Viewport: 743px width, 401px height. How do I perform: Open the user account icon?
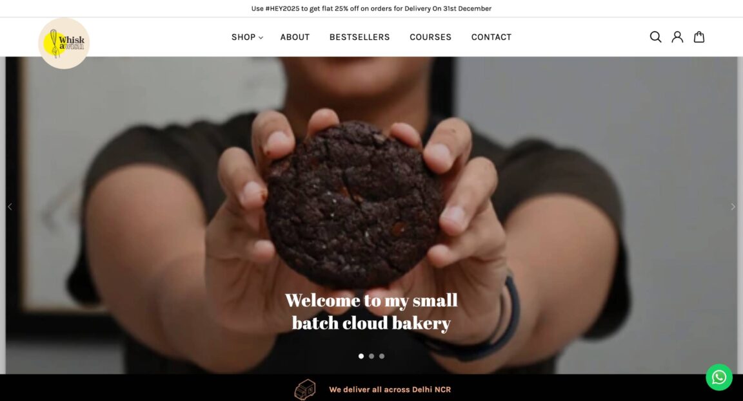click(x=677, y=37)
